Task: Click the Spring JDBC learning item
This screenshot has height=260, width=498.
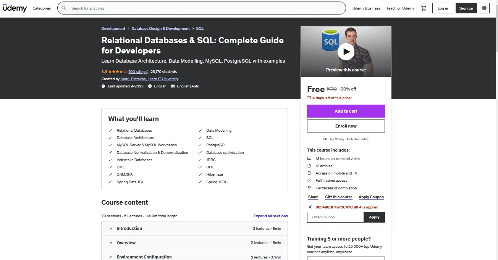Action: (217, 182)
